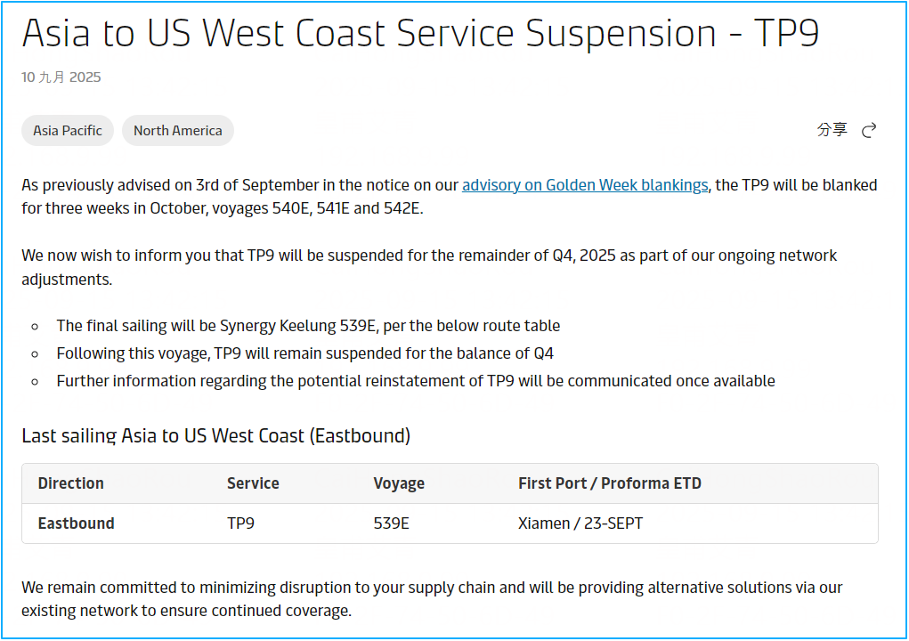Select the North America tag
This screenshot has height=641, width=909.
point(177,130)
